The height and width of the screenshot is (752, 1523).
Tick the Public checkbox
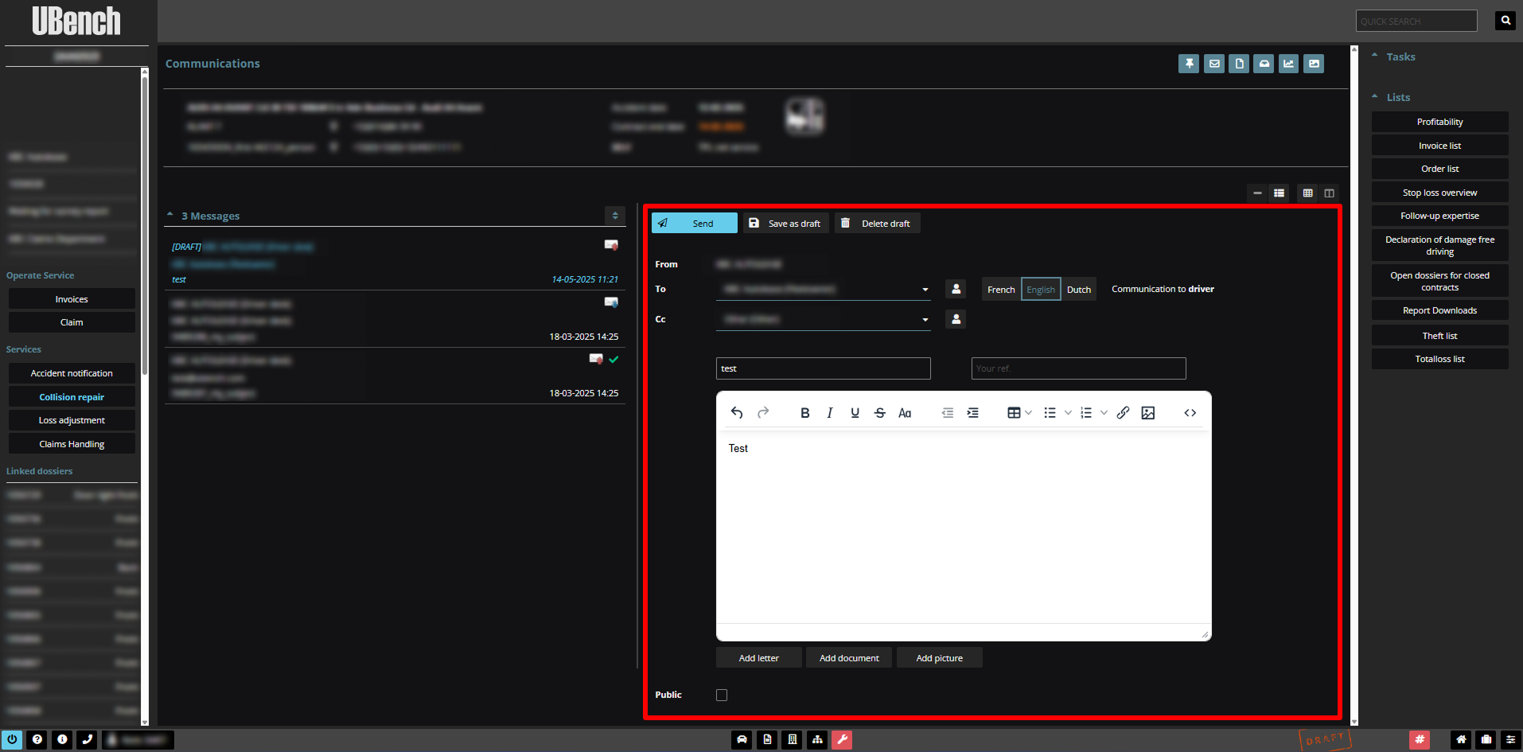tap(722, 696)
